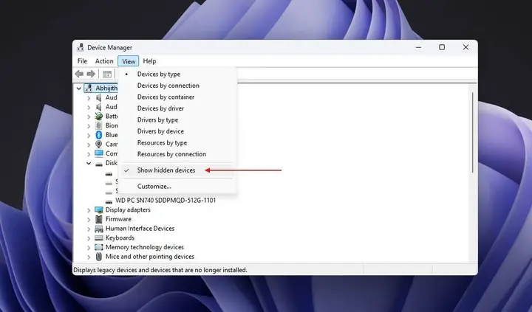Open the Help menu
Screen dimensions: 532x312
(149, 61)
